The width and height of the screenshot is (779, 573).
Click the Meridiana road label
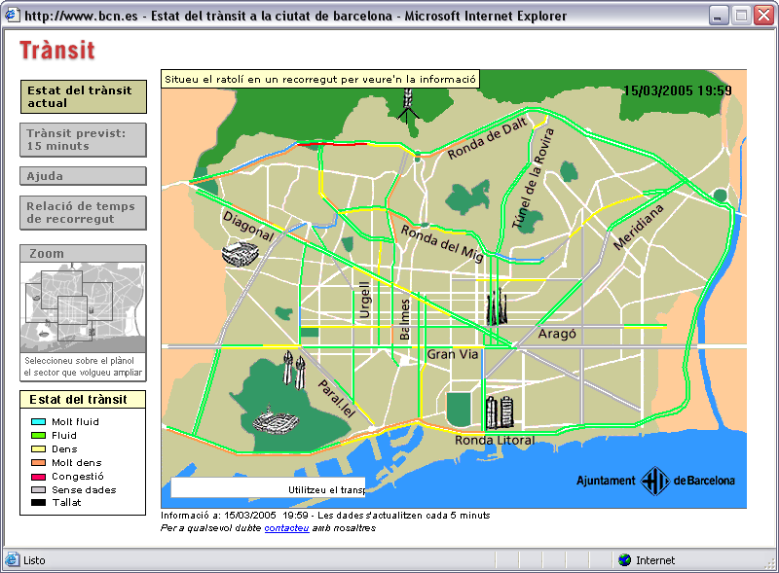(x=639, y=227)
